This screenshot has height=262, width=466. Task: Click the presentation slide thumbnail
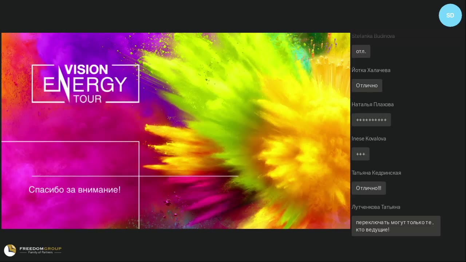click(176, 131)
